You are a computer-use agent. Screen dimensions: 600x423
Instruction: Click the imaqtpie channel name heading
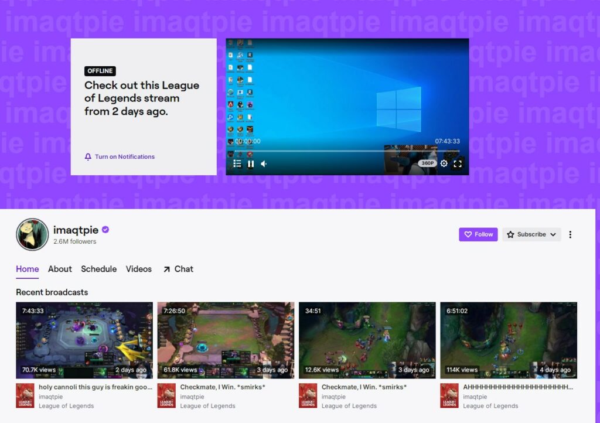(x=76, y=230)
